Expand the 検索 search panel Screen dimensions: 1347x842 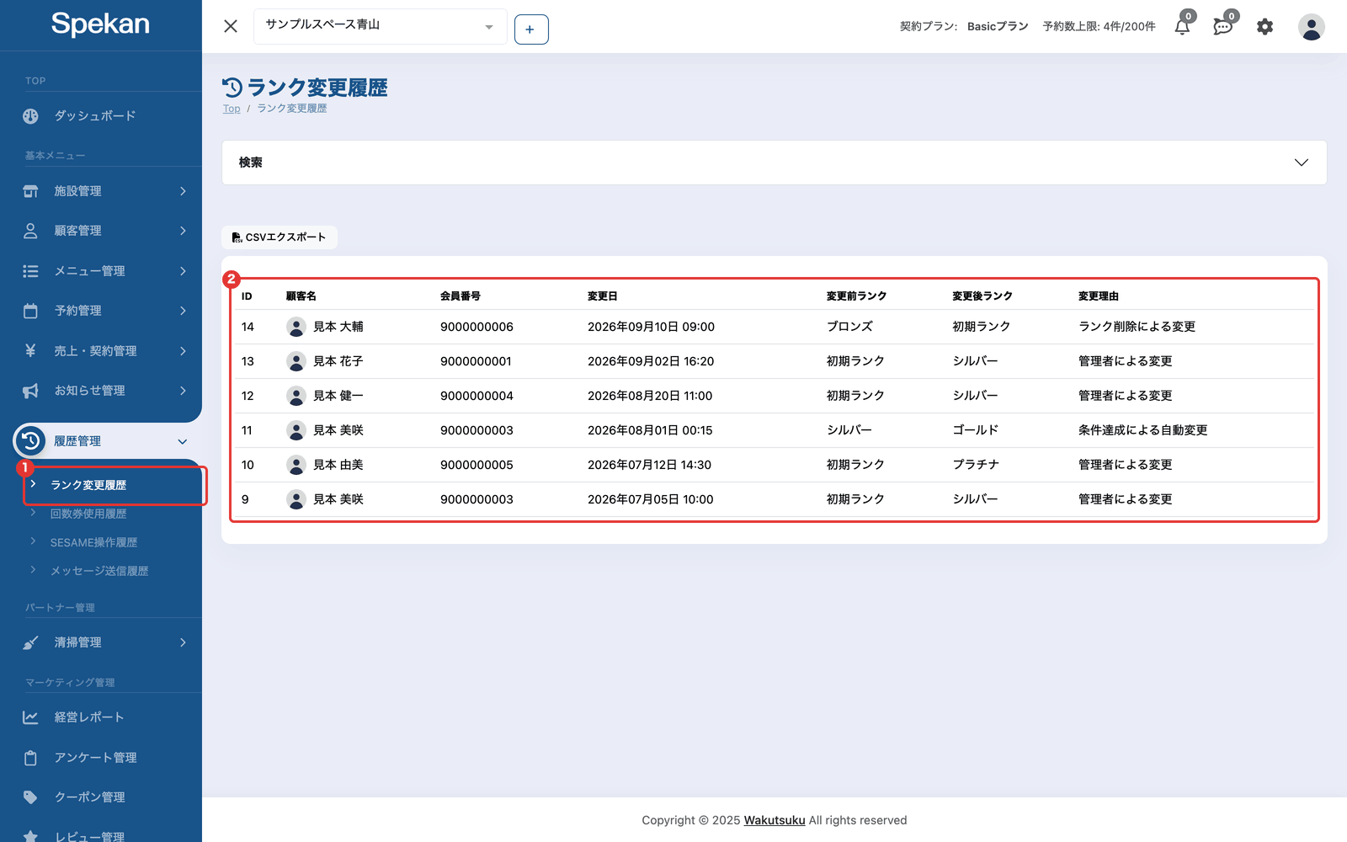(774, 163)
